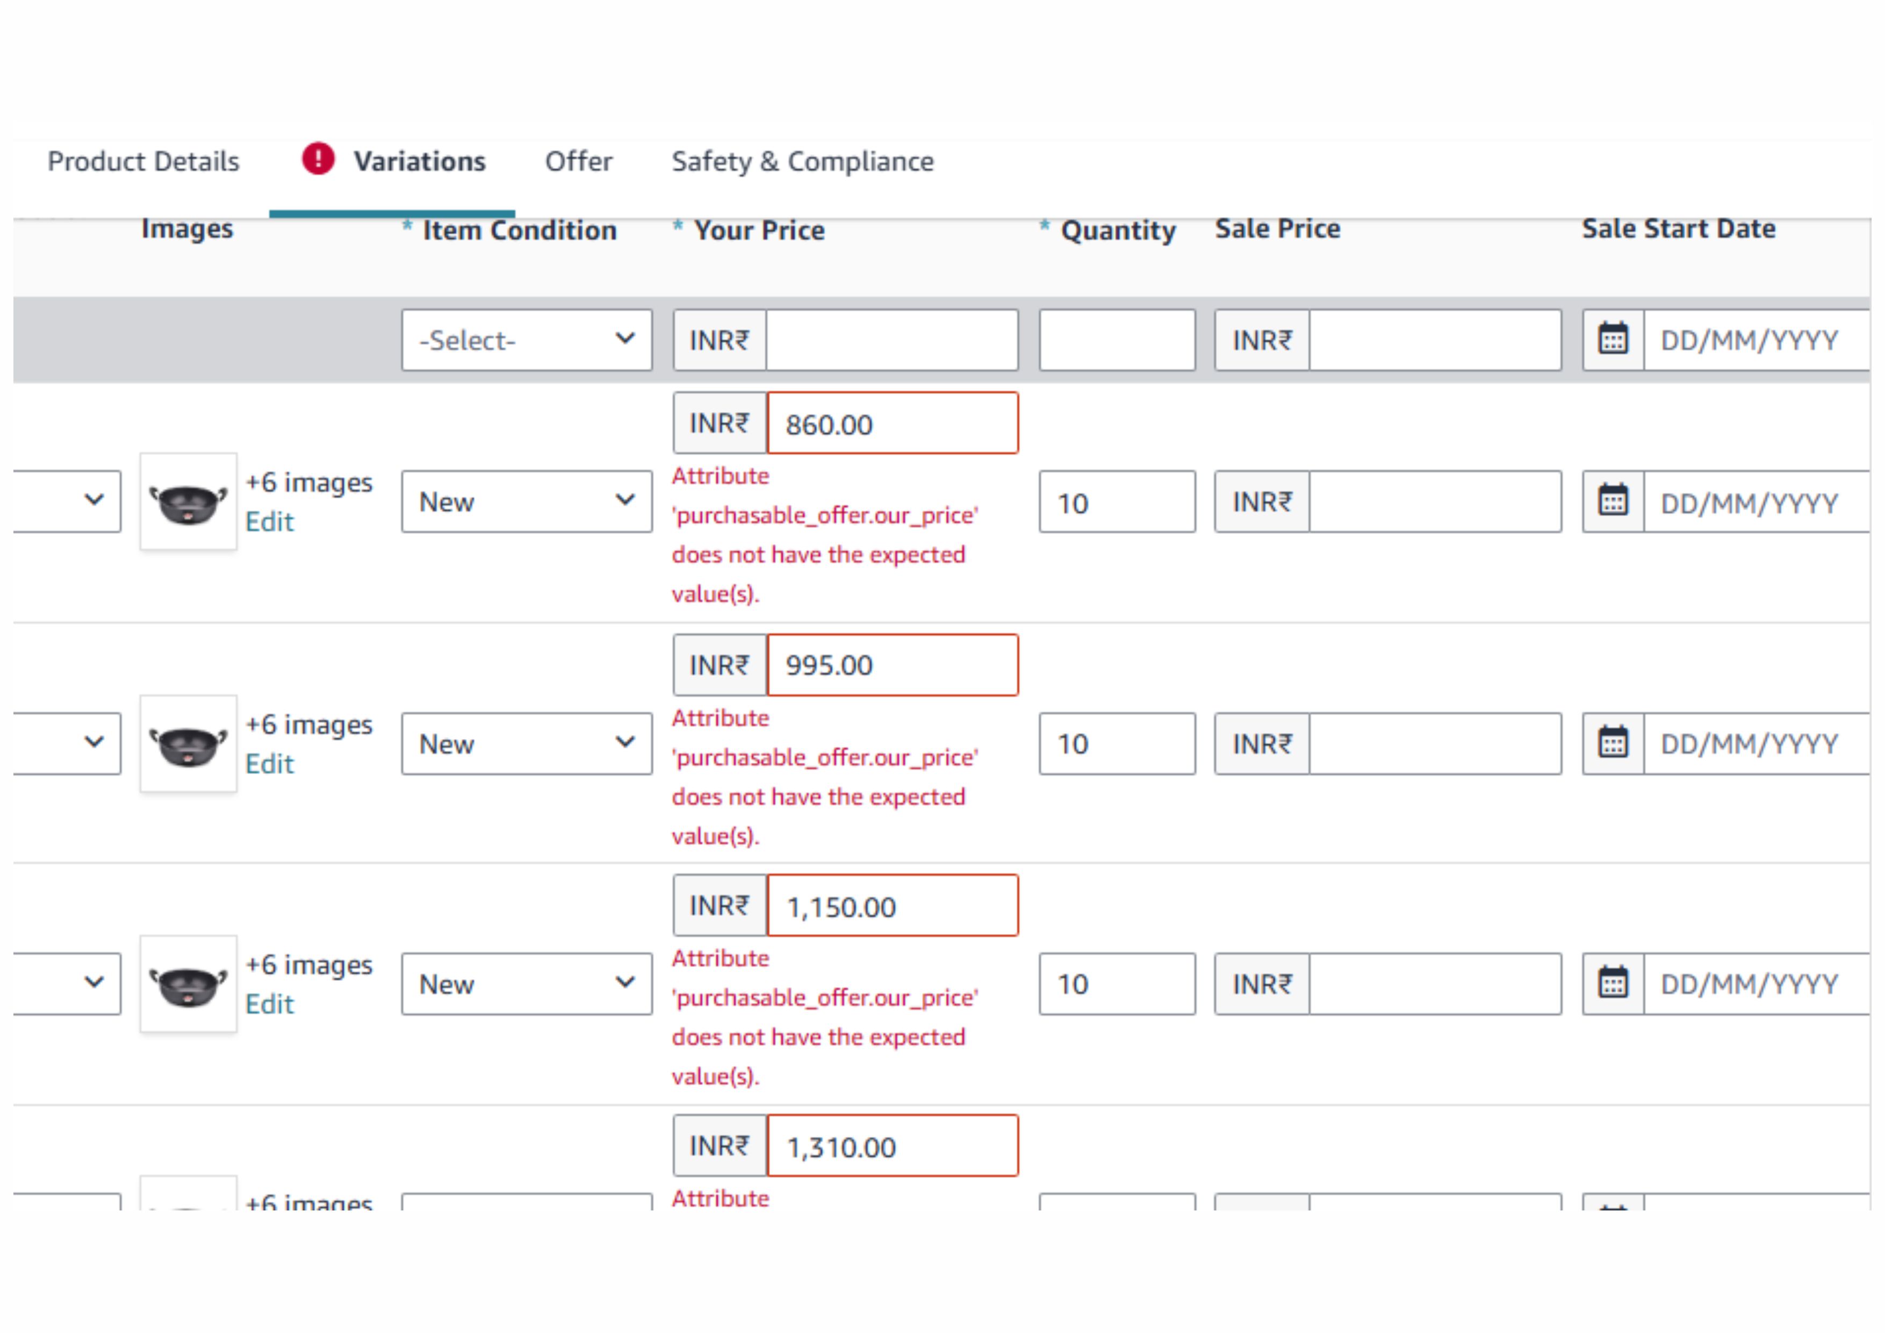
Task: Click the price error message under 995.00
Action: (x=825, y=777)
